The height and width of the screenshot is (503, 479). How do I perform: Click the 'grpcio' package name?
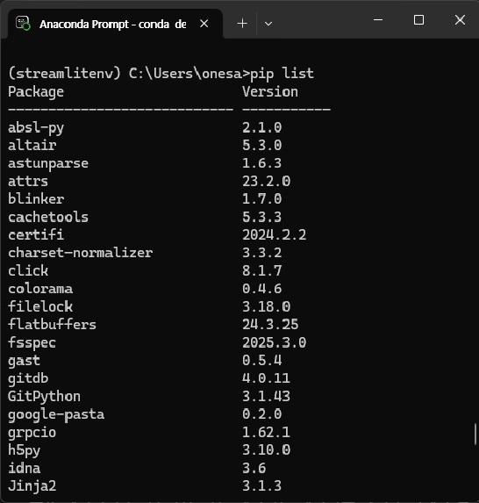coord(32,433)
